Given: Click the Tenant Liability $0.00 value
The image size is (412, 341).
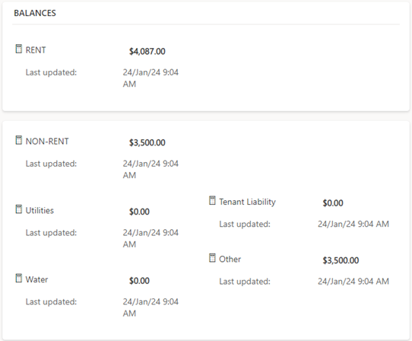Looking at the screenshot, I should point(333,203).
